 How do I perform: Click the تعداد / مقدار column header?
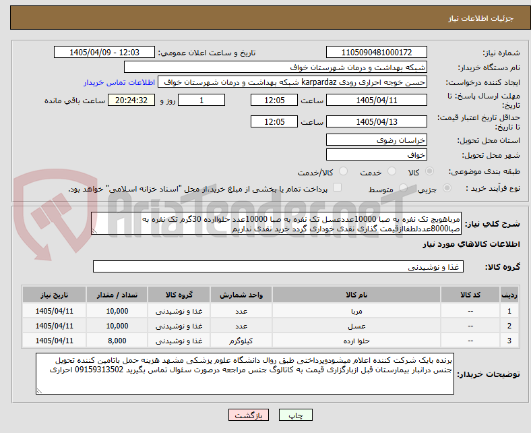point(117,295)
